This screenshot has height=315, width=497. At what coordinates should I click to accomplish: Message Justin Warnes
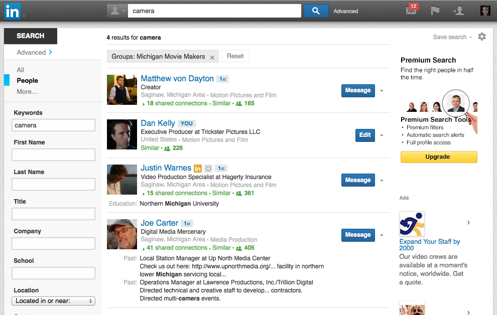358,180
